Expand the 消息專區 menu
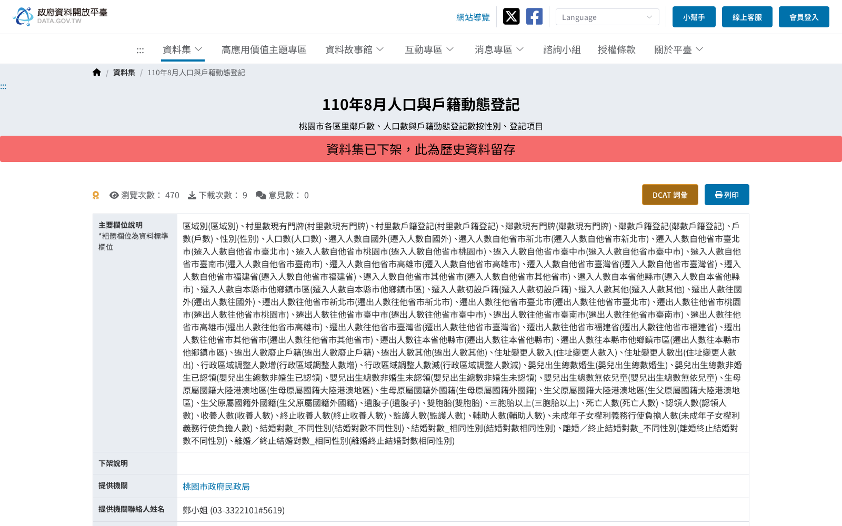The image size is (842, 526). [499, 49]
